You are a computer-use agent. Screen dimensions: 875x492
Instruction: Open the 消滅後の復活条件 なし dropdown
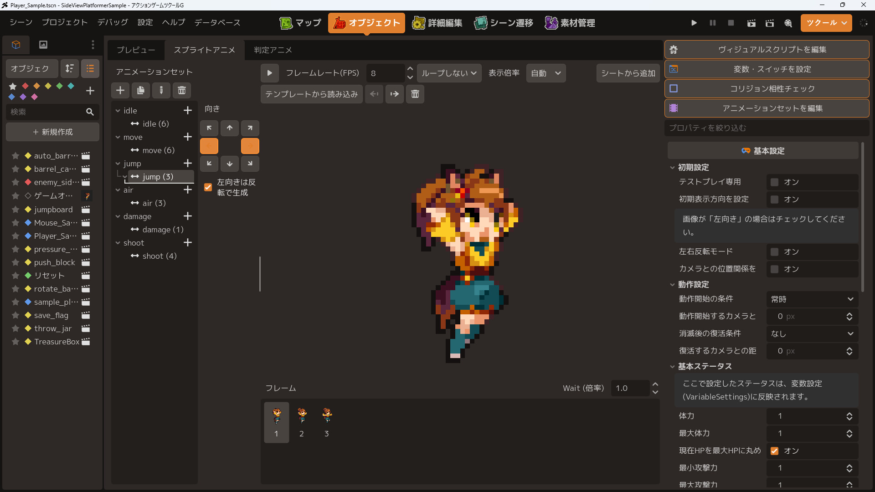click(x=812, y=334)
